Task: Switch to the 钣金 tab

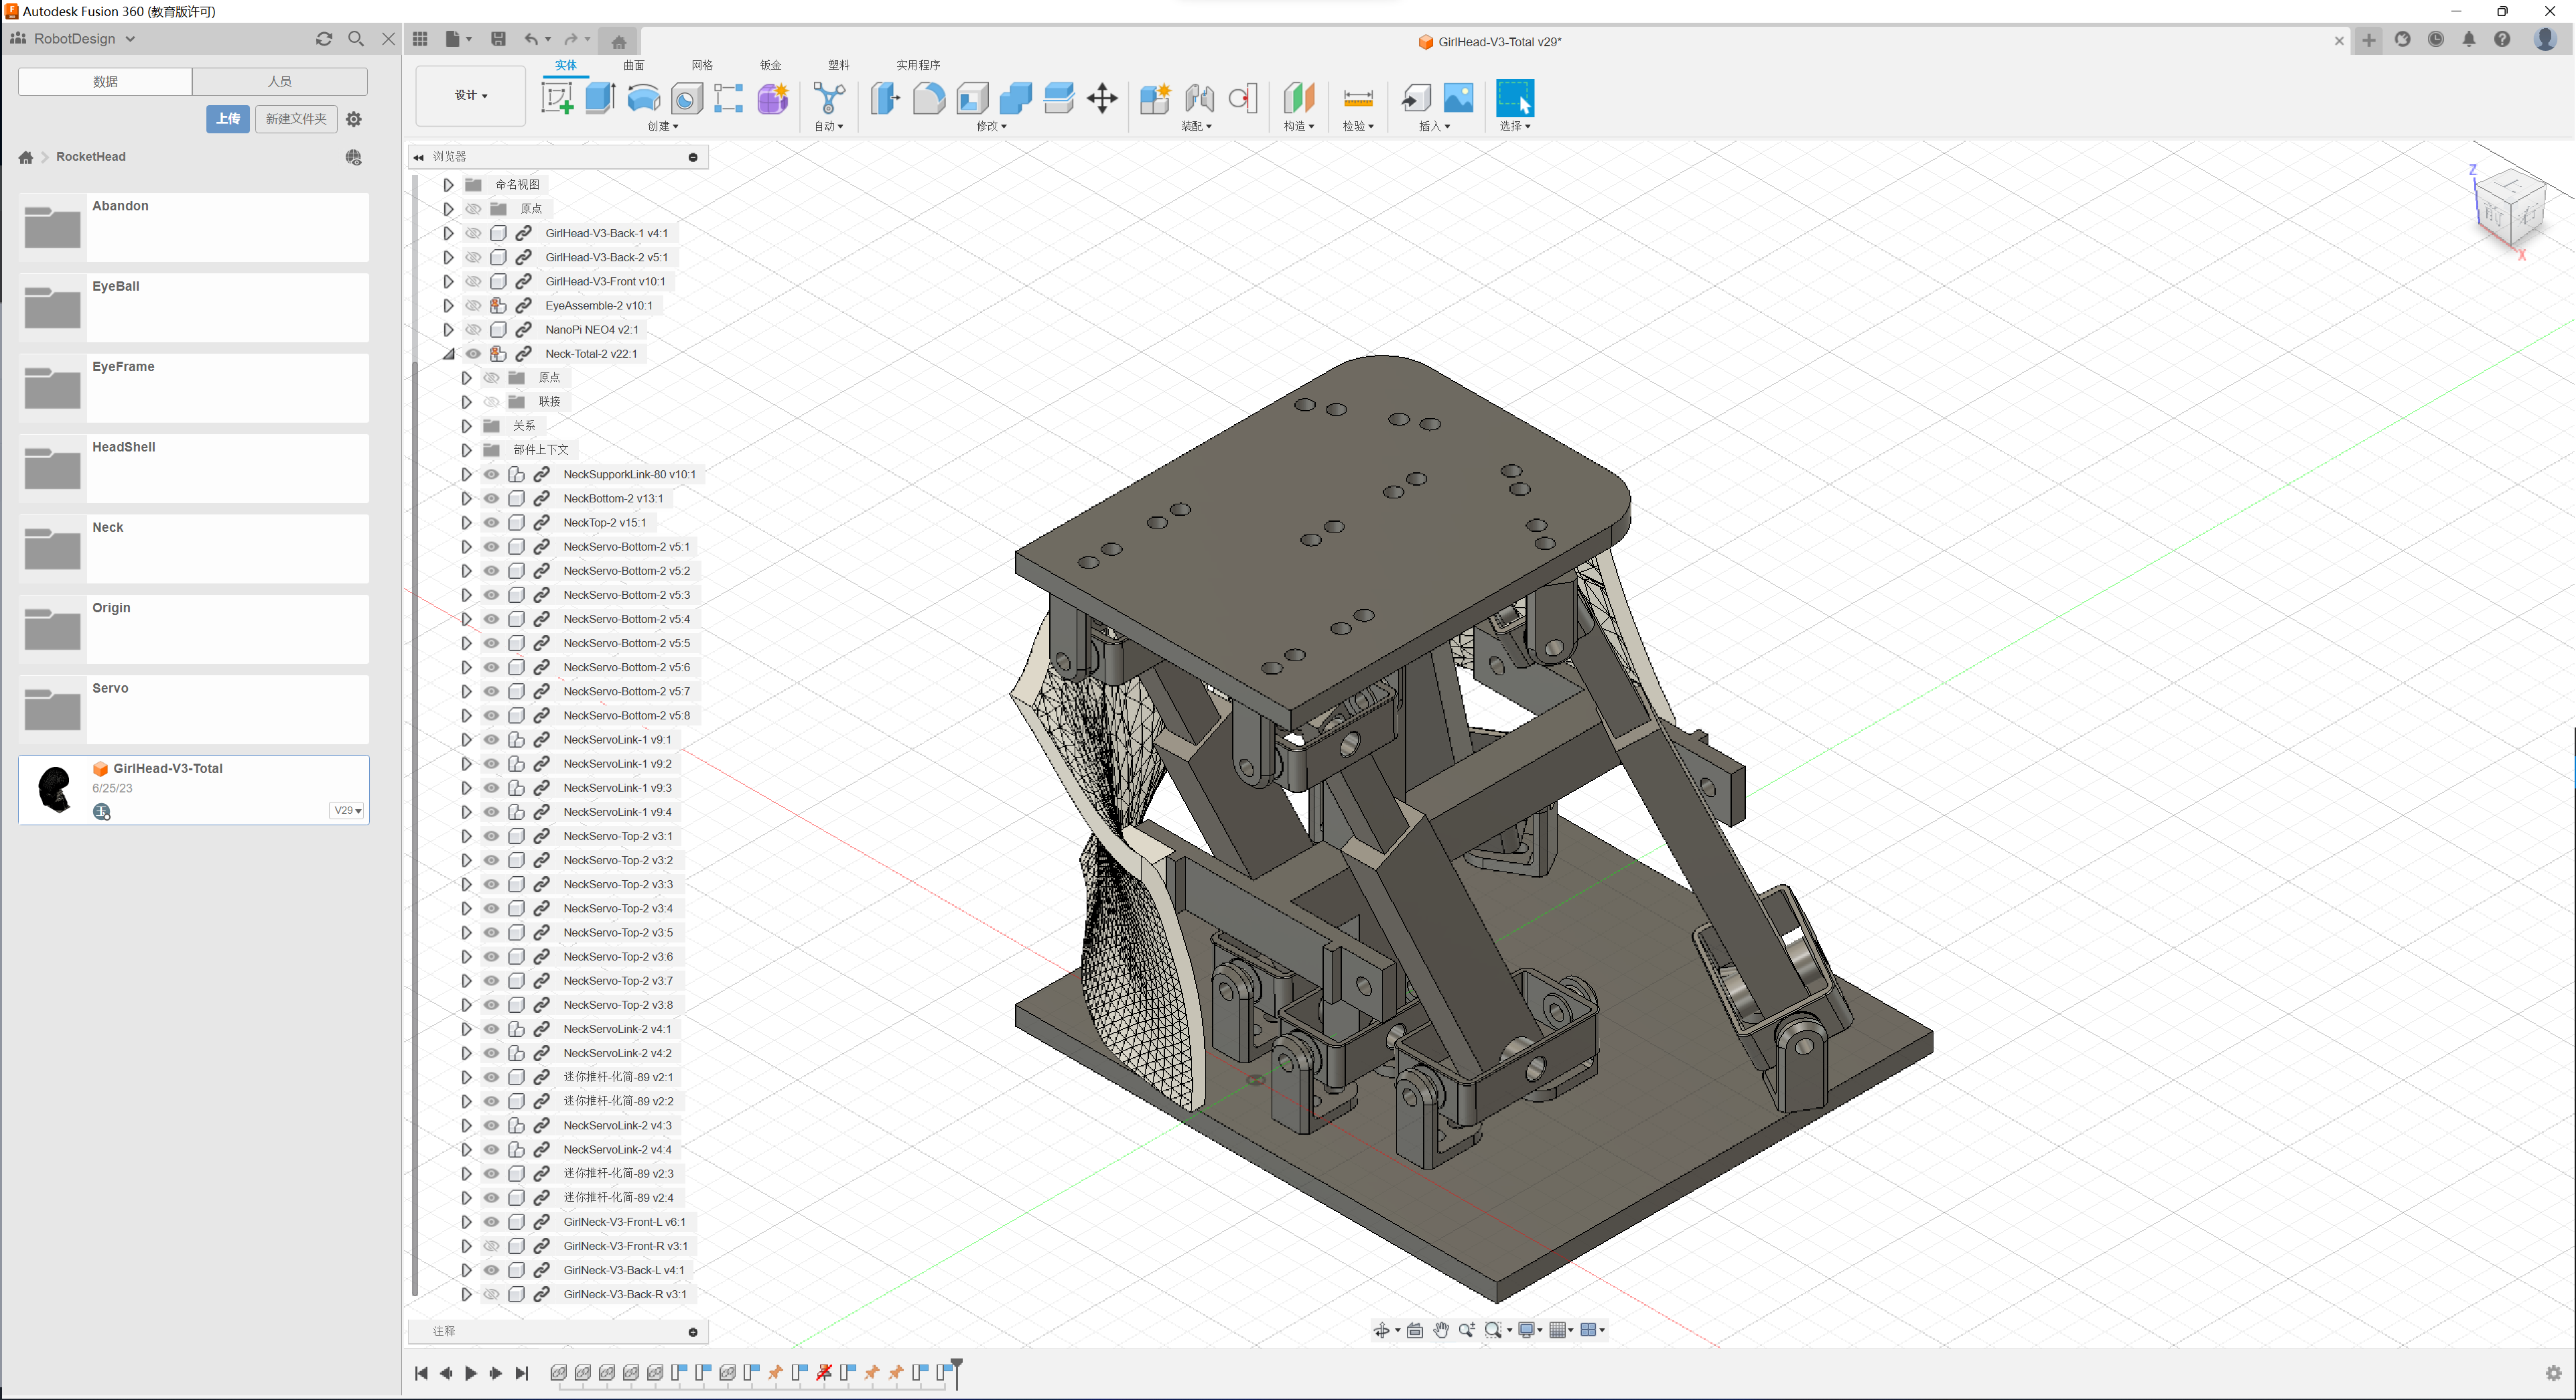Action: click(x=770, y=65)
